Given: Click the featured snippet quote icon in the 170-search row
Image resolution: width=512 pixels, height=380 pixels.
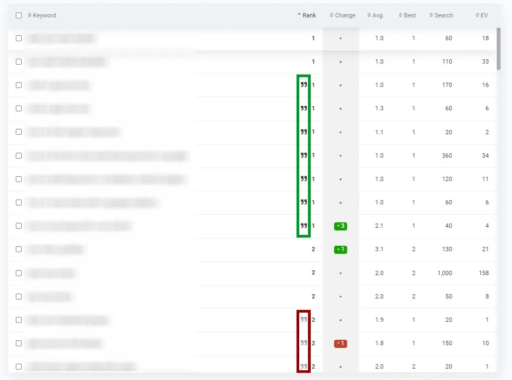Looking at the screenshot, I should (x=304, y=85).
